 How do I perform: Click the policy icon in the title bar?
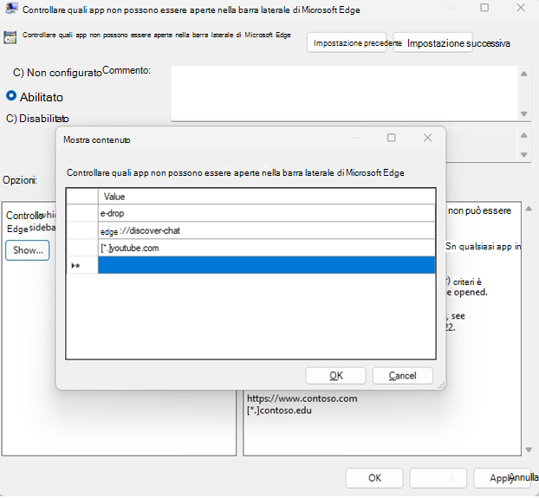(x=11, y=9)
